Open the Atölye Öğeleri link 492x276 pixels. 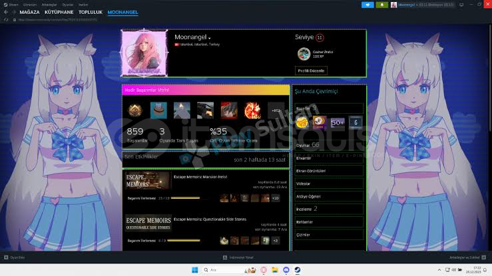329,196
